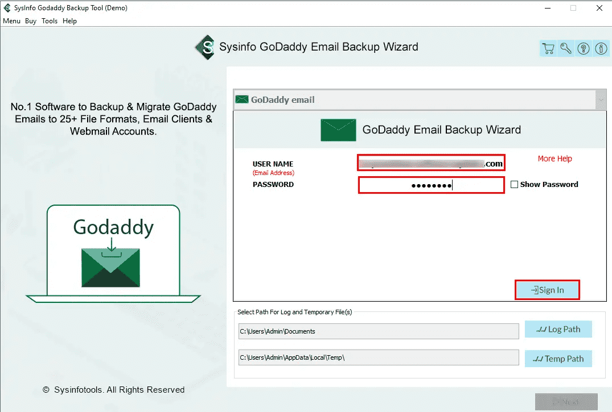Click inside the PASSWORD input field

coord(431,184)
